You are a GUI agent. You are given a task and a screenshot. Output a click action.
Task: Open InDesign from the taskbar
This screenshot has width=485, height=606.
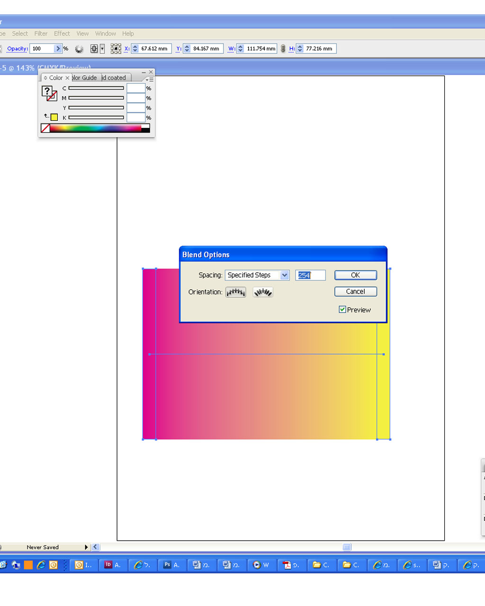point(113,565)
